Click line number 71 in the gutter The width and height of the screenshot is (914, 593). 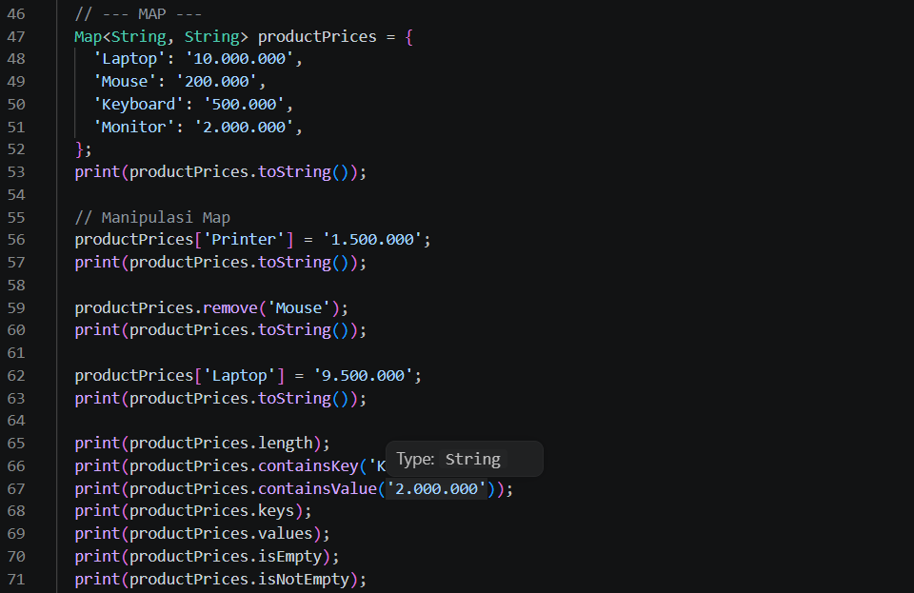[16, 579]
